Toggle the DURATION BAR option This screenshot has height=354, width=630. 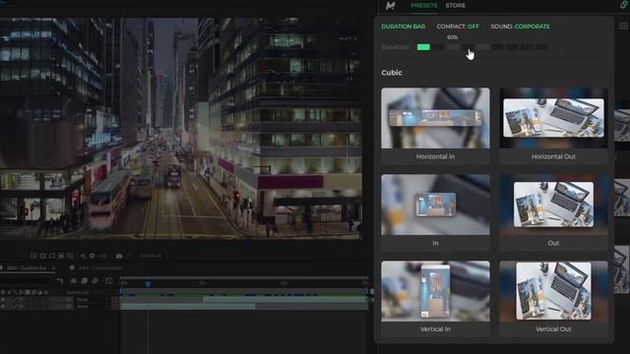tap(403, 27)
